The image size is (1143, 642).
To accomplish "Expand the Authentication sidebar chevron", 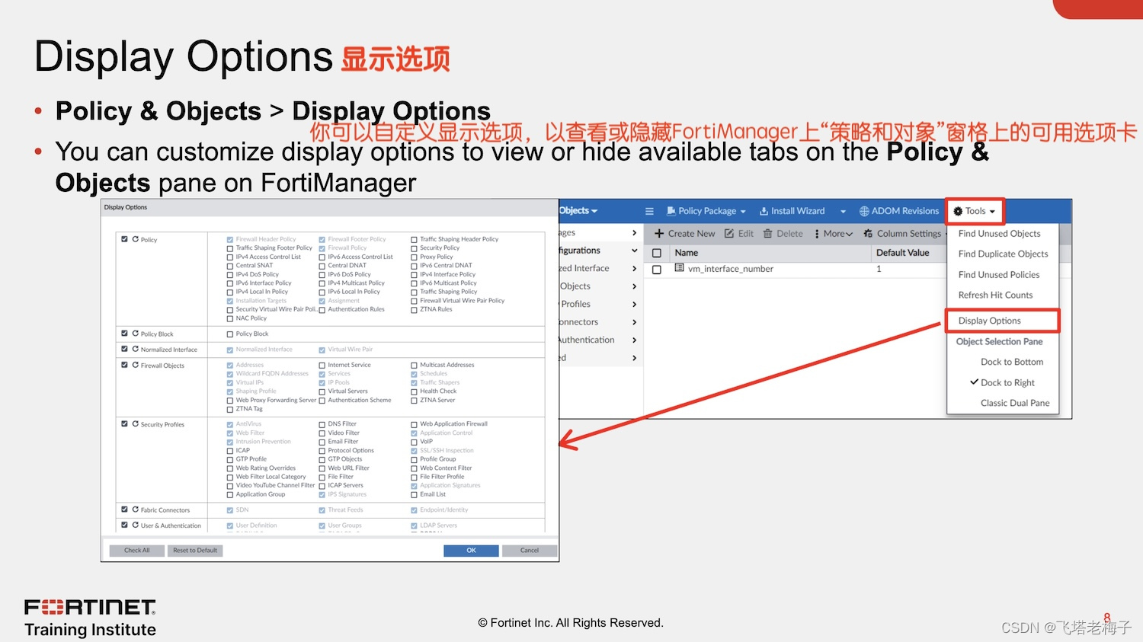I will point(634,340).
